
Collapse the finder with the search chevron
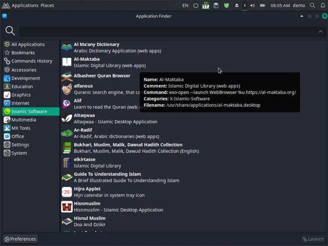320,32
